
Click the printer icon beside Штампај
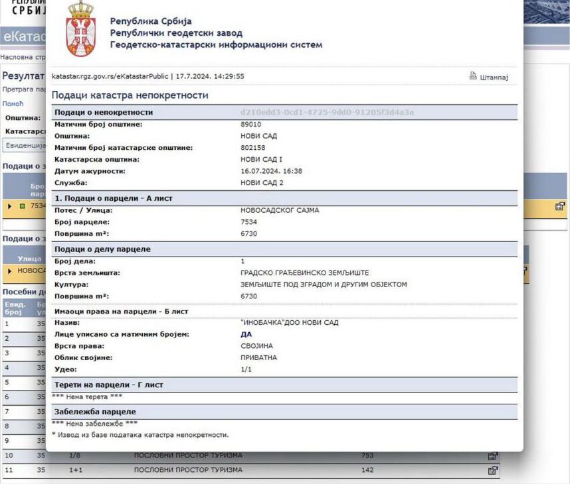coord(473,76)
